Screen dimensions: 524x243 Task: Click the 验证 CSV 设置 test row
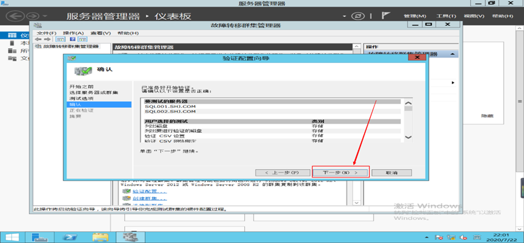tap(273, 136)
